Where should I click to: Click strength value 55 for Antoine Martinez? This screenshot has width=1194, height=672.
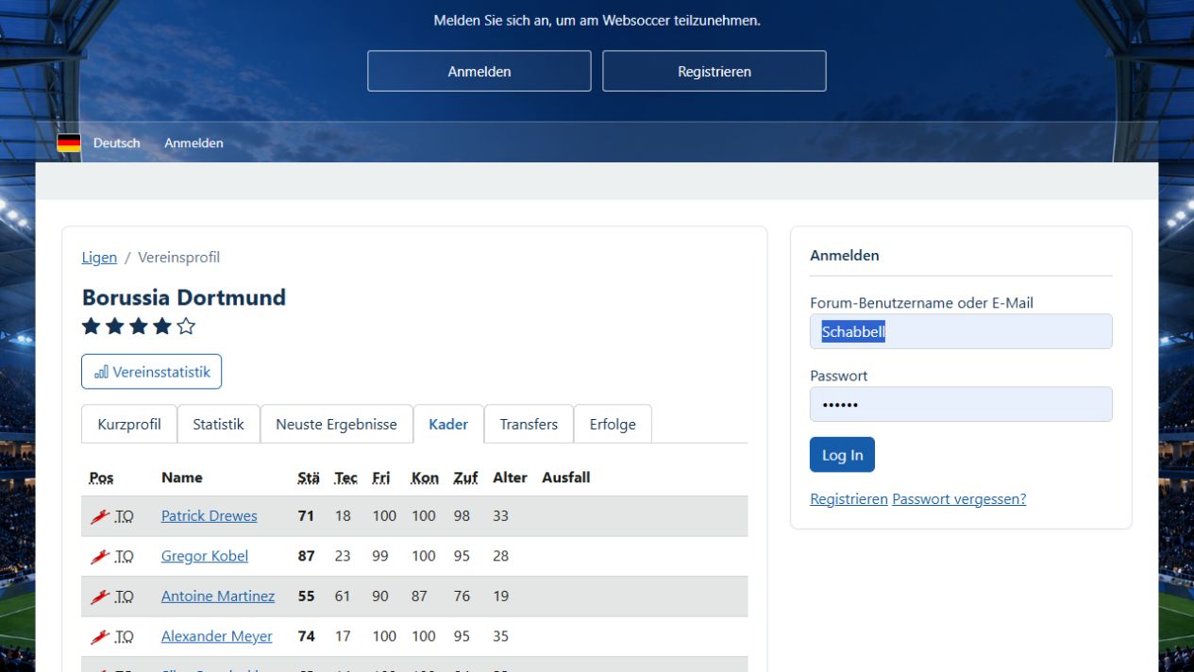tap(306, 596)
